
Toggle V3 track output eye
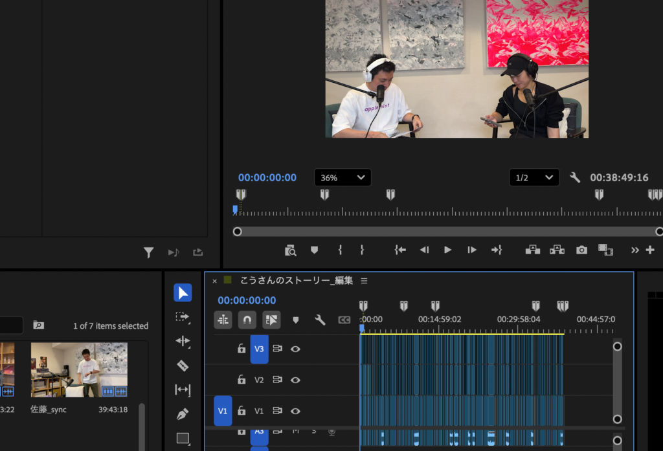(295, 349)
